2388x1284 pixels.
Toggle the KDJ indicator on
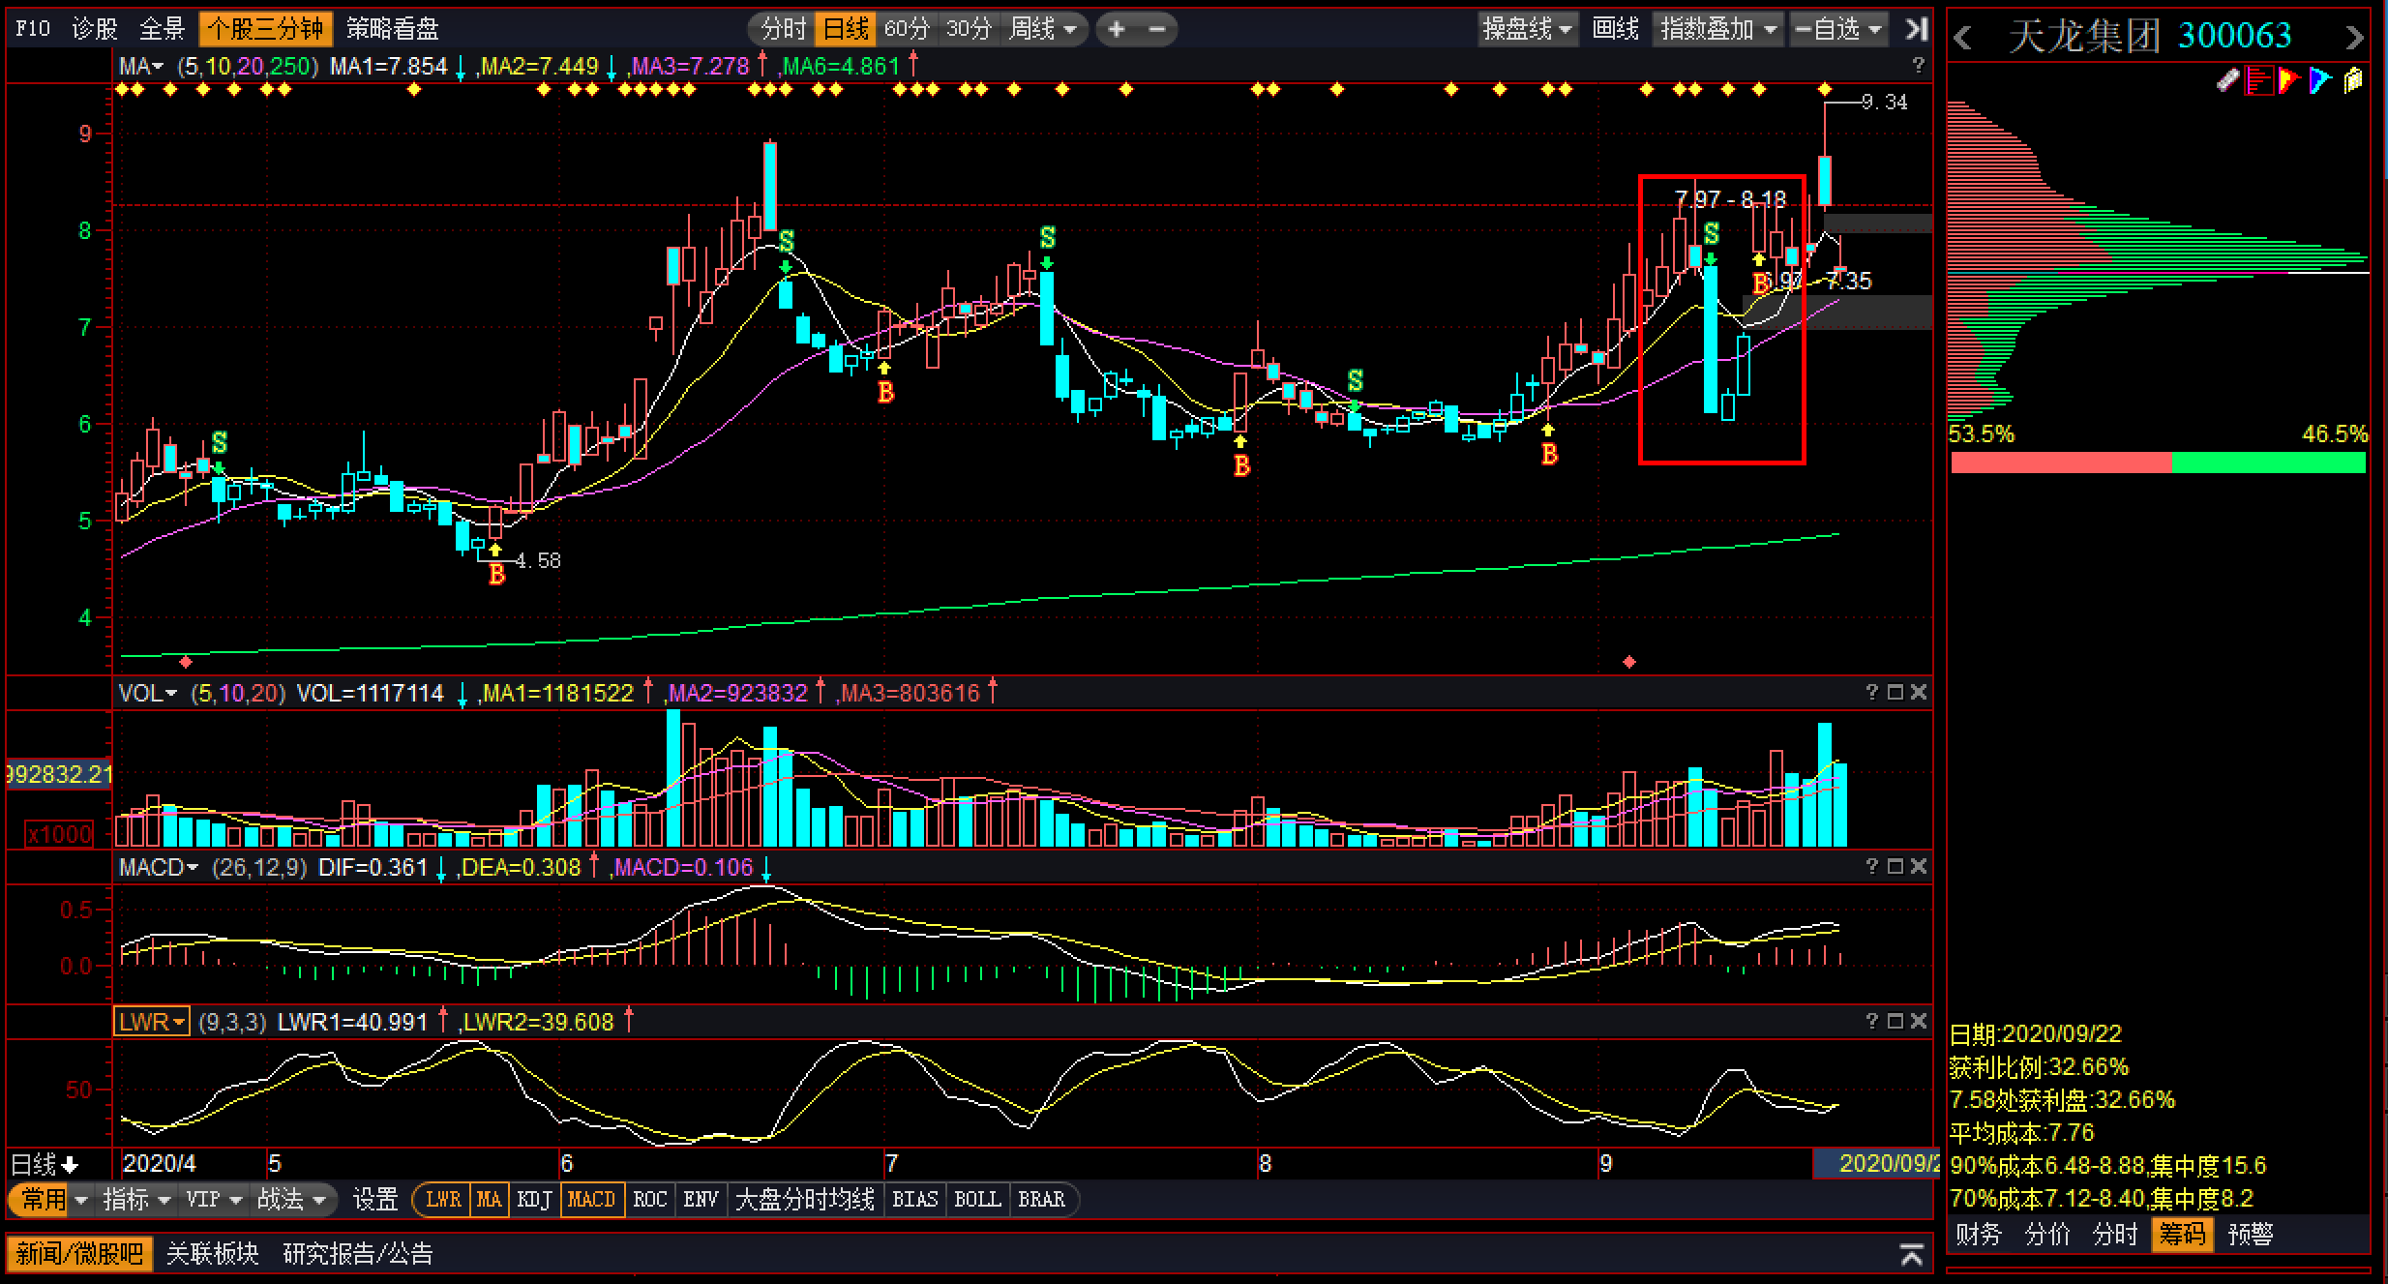click(534, 1200)
